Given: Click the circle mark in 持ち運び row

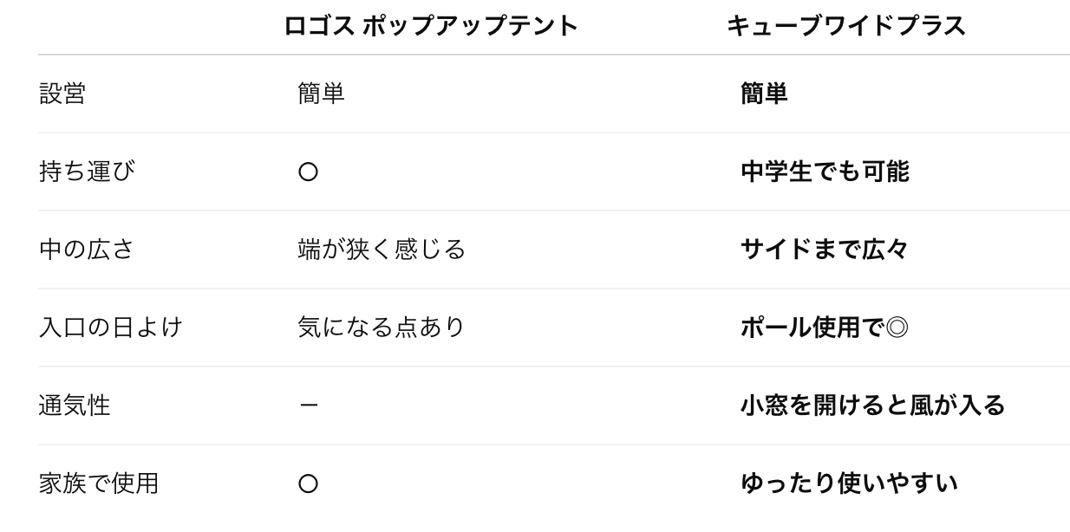Looking at the screenshot, I should pos(308,172).
